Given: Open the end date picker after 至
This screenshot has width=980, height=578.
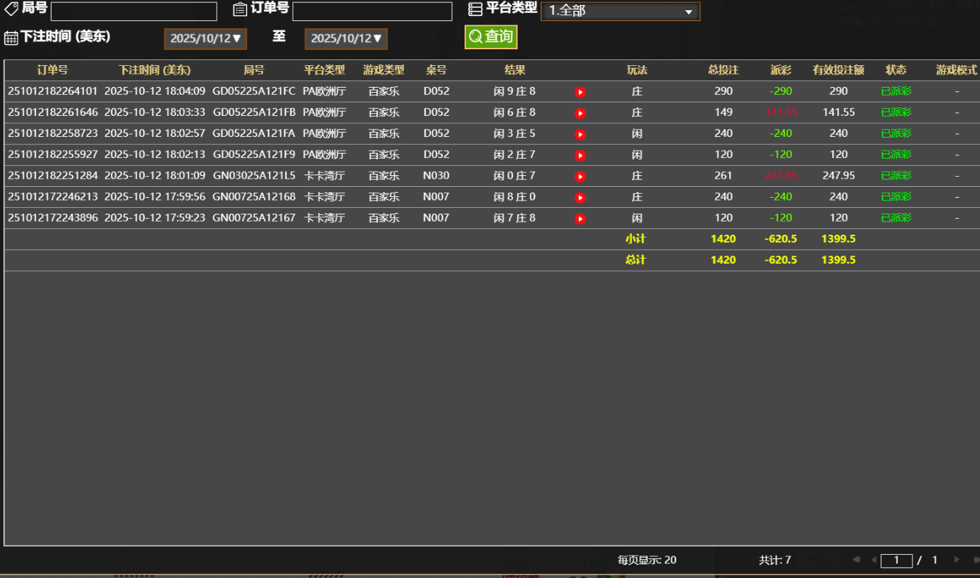Looking at the screenshot, I should coord(346,39).
